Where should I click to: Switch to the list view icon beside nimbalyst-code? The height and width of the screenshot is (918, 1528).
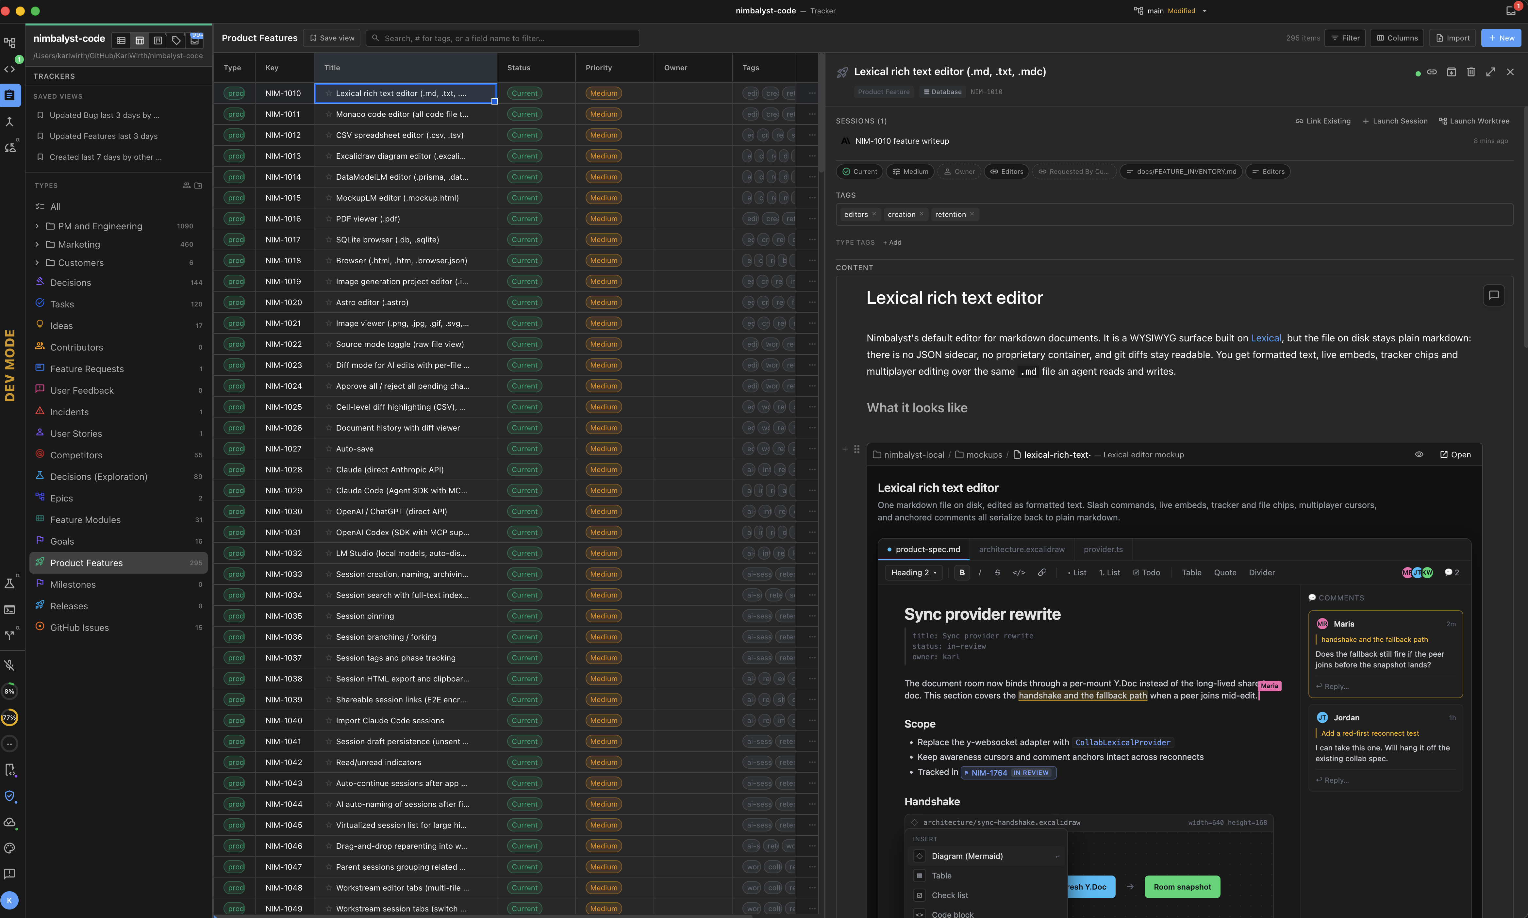[x=121, y=40]
